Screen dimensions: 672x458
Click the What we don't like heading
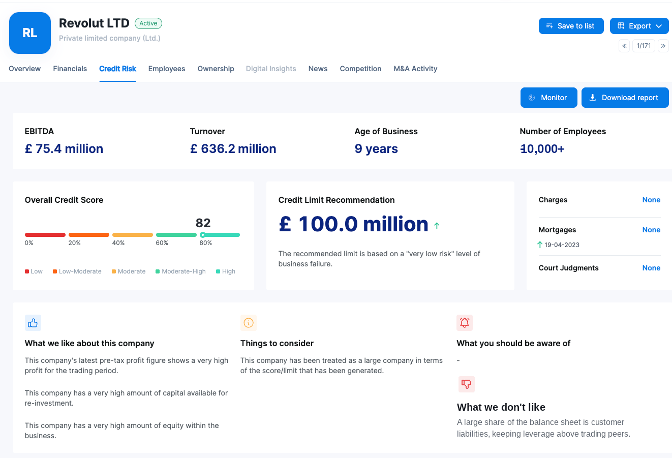click(501, 407)
